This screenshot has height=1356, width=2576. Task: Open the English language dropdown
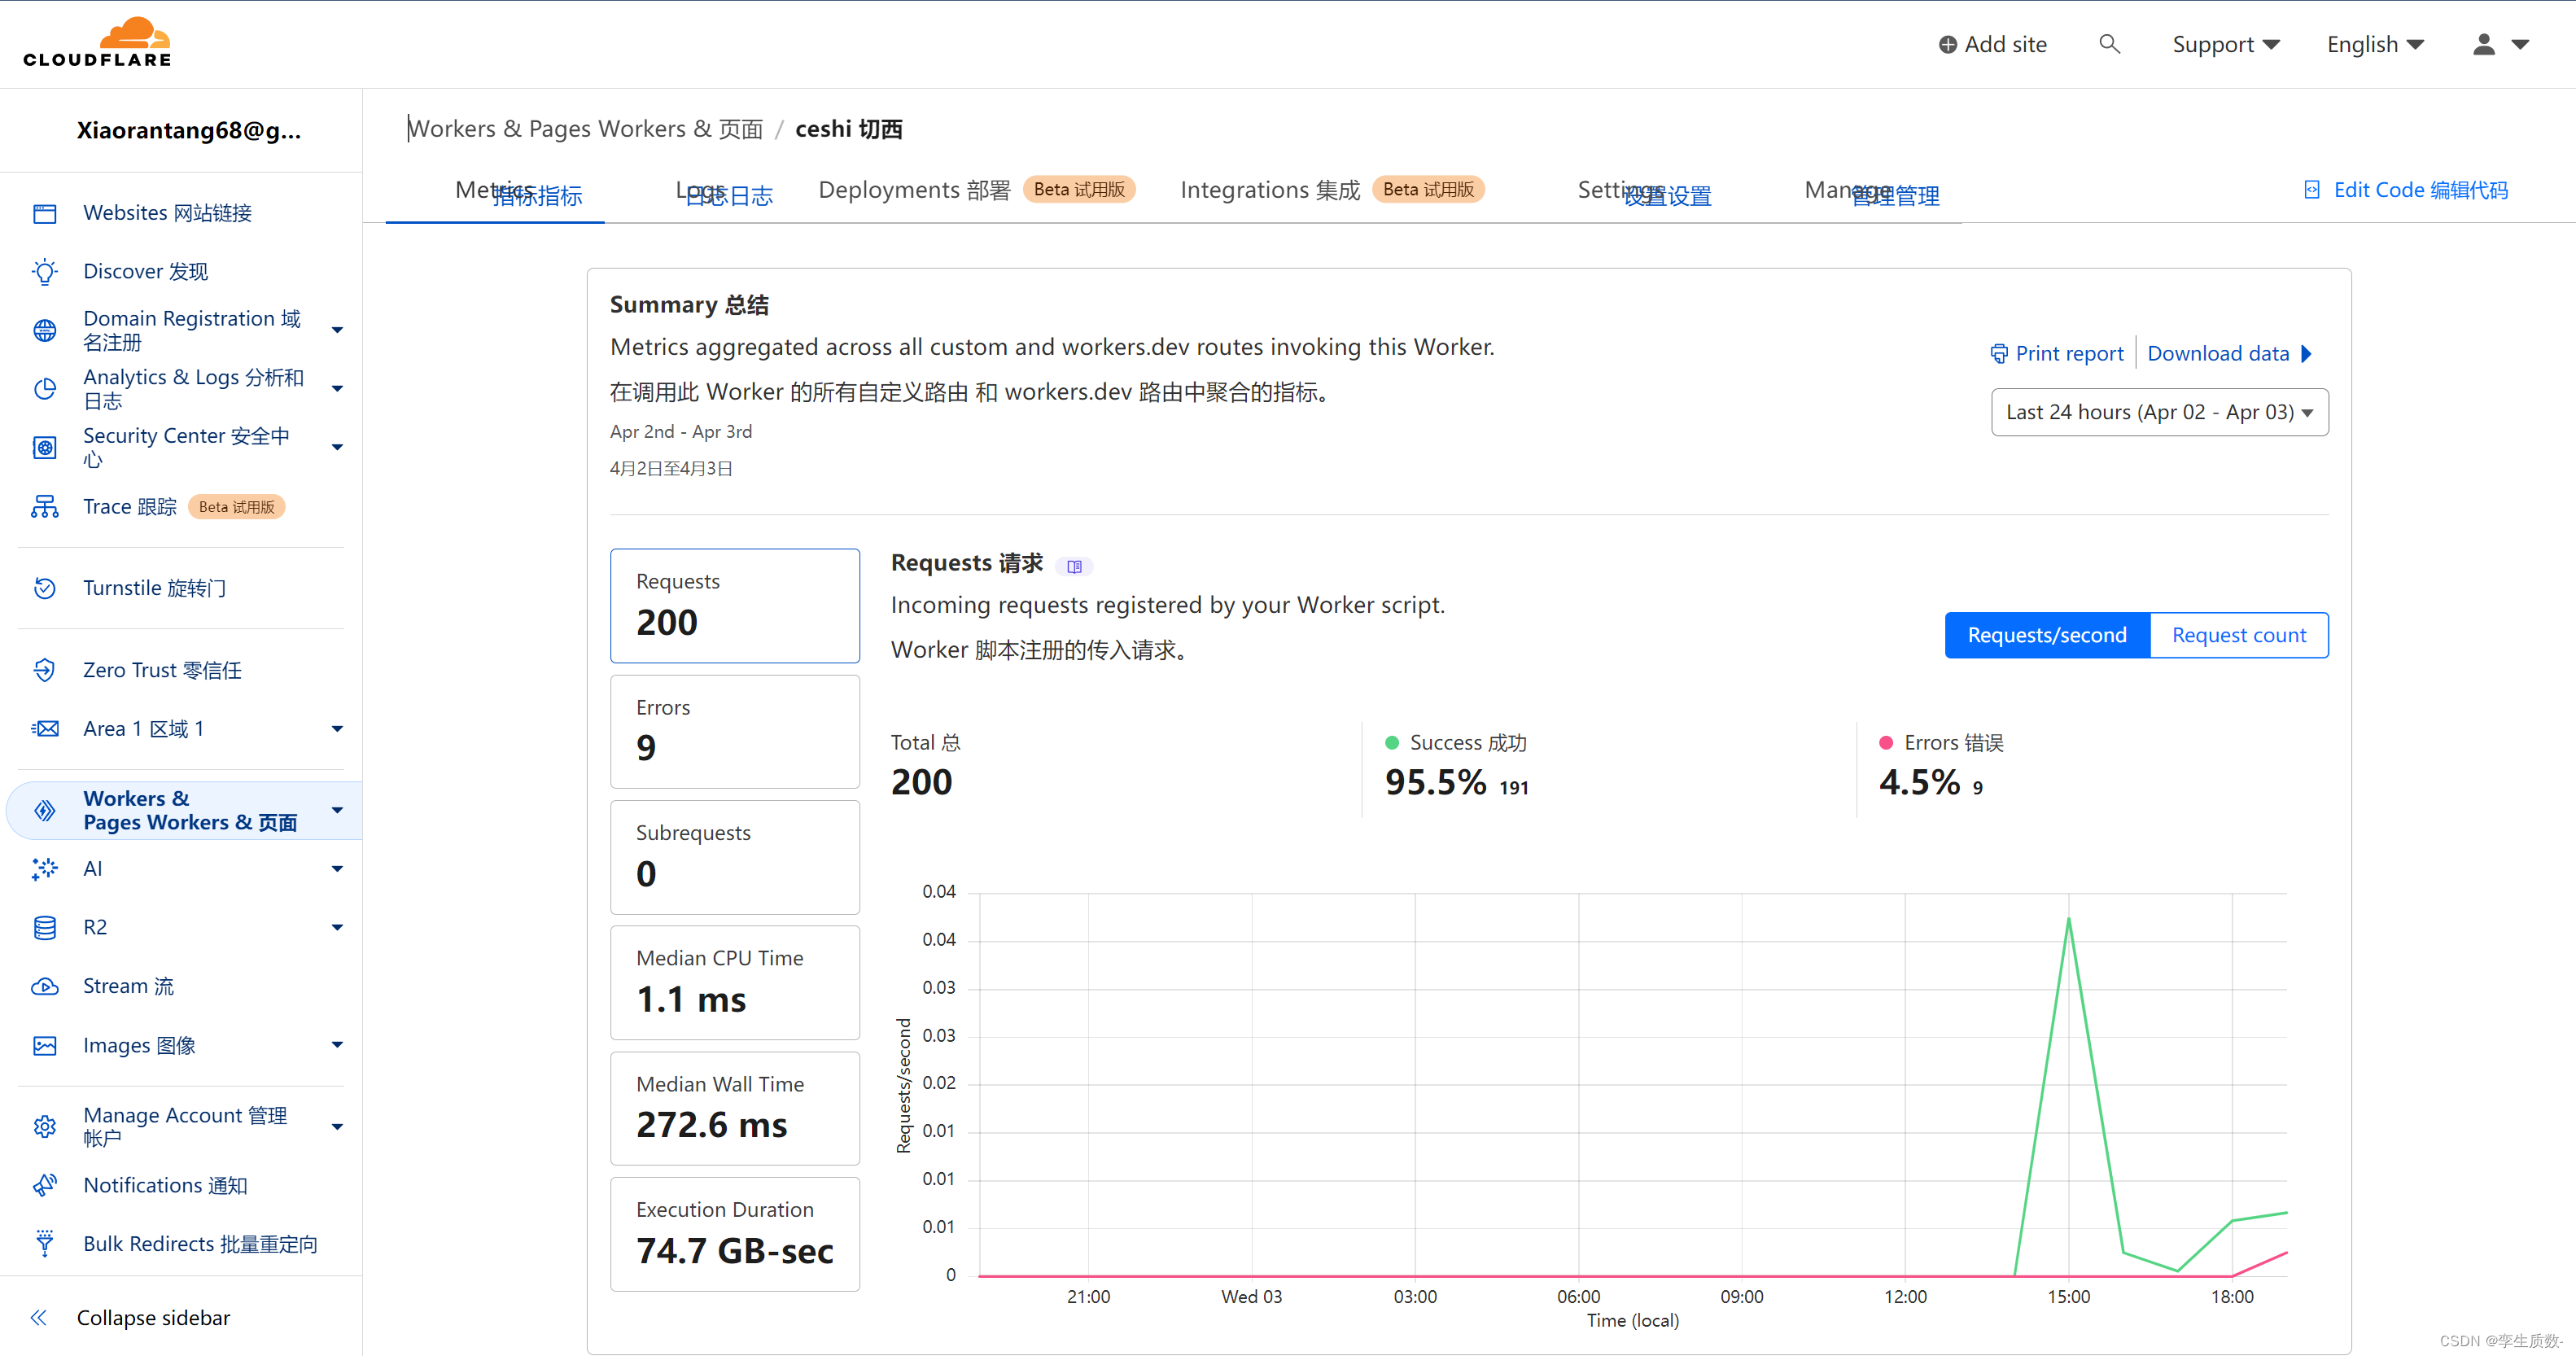(2375, 45)
